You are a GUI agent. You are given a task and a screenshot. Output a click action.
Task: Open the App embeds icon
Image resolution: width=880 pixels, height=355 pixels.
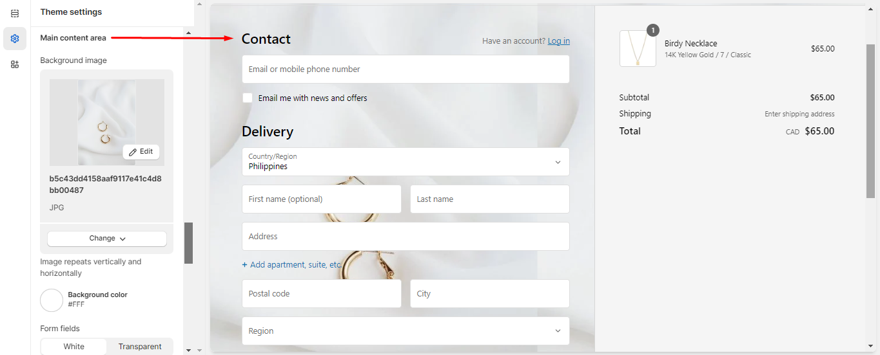15,64
